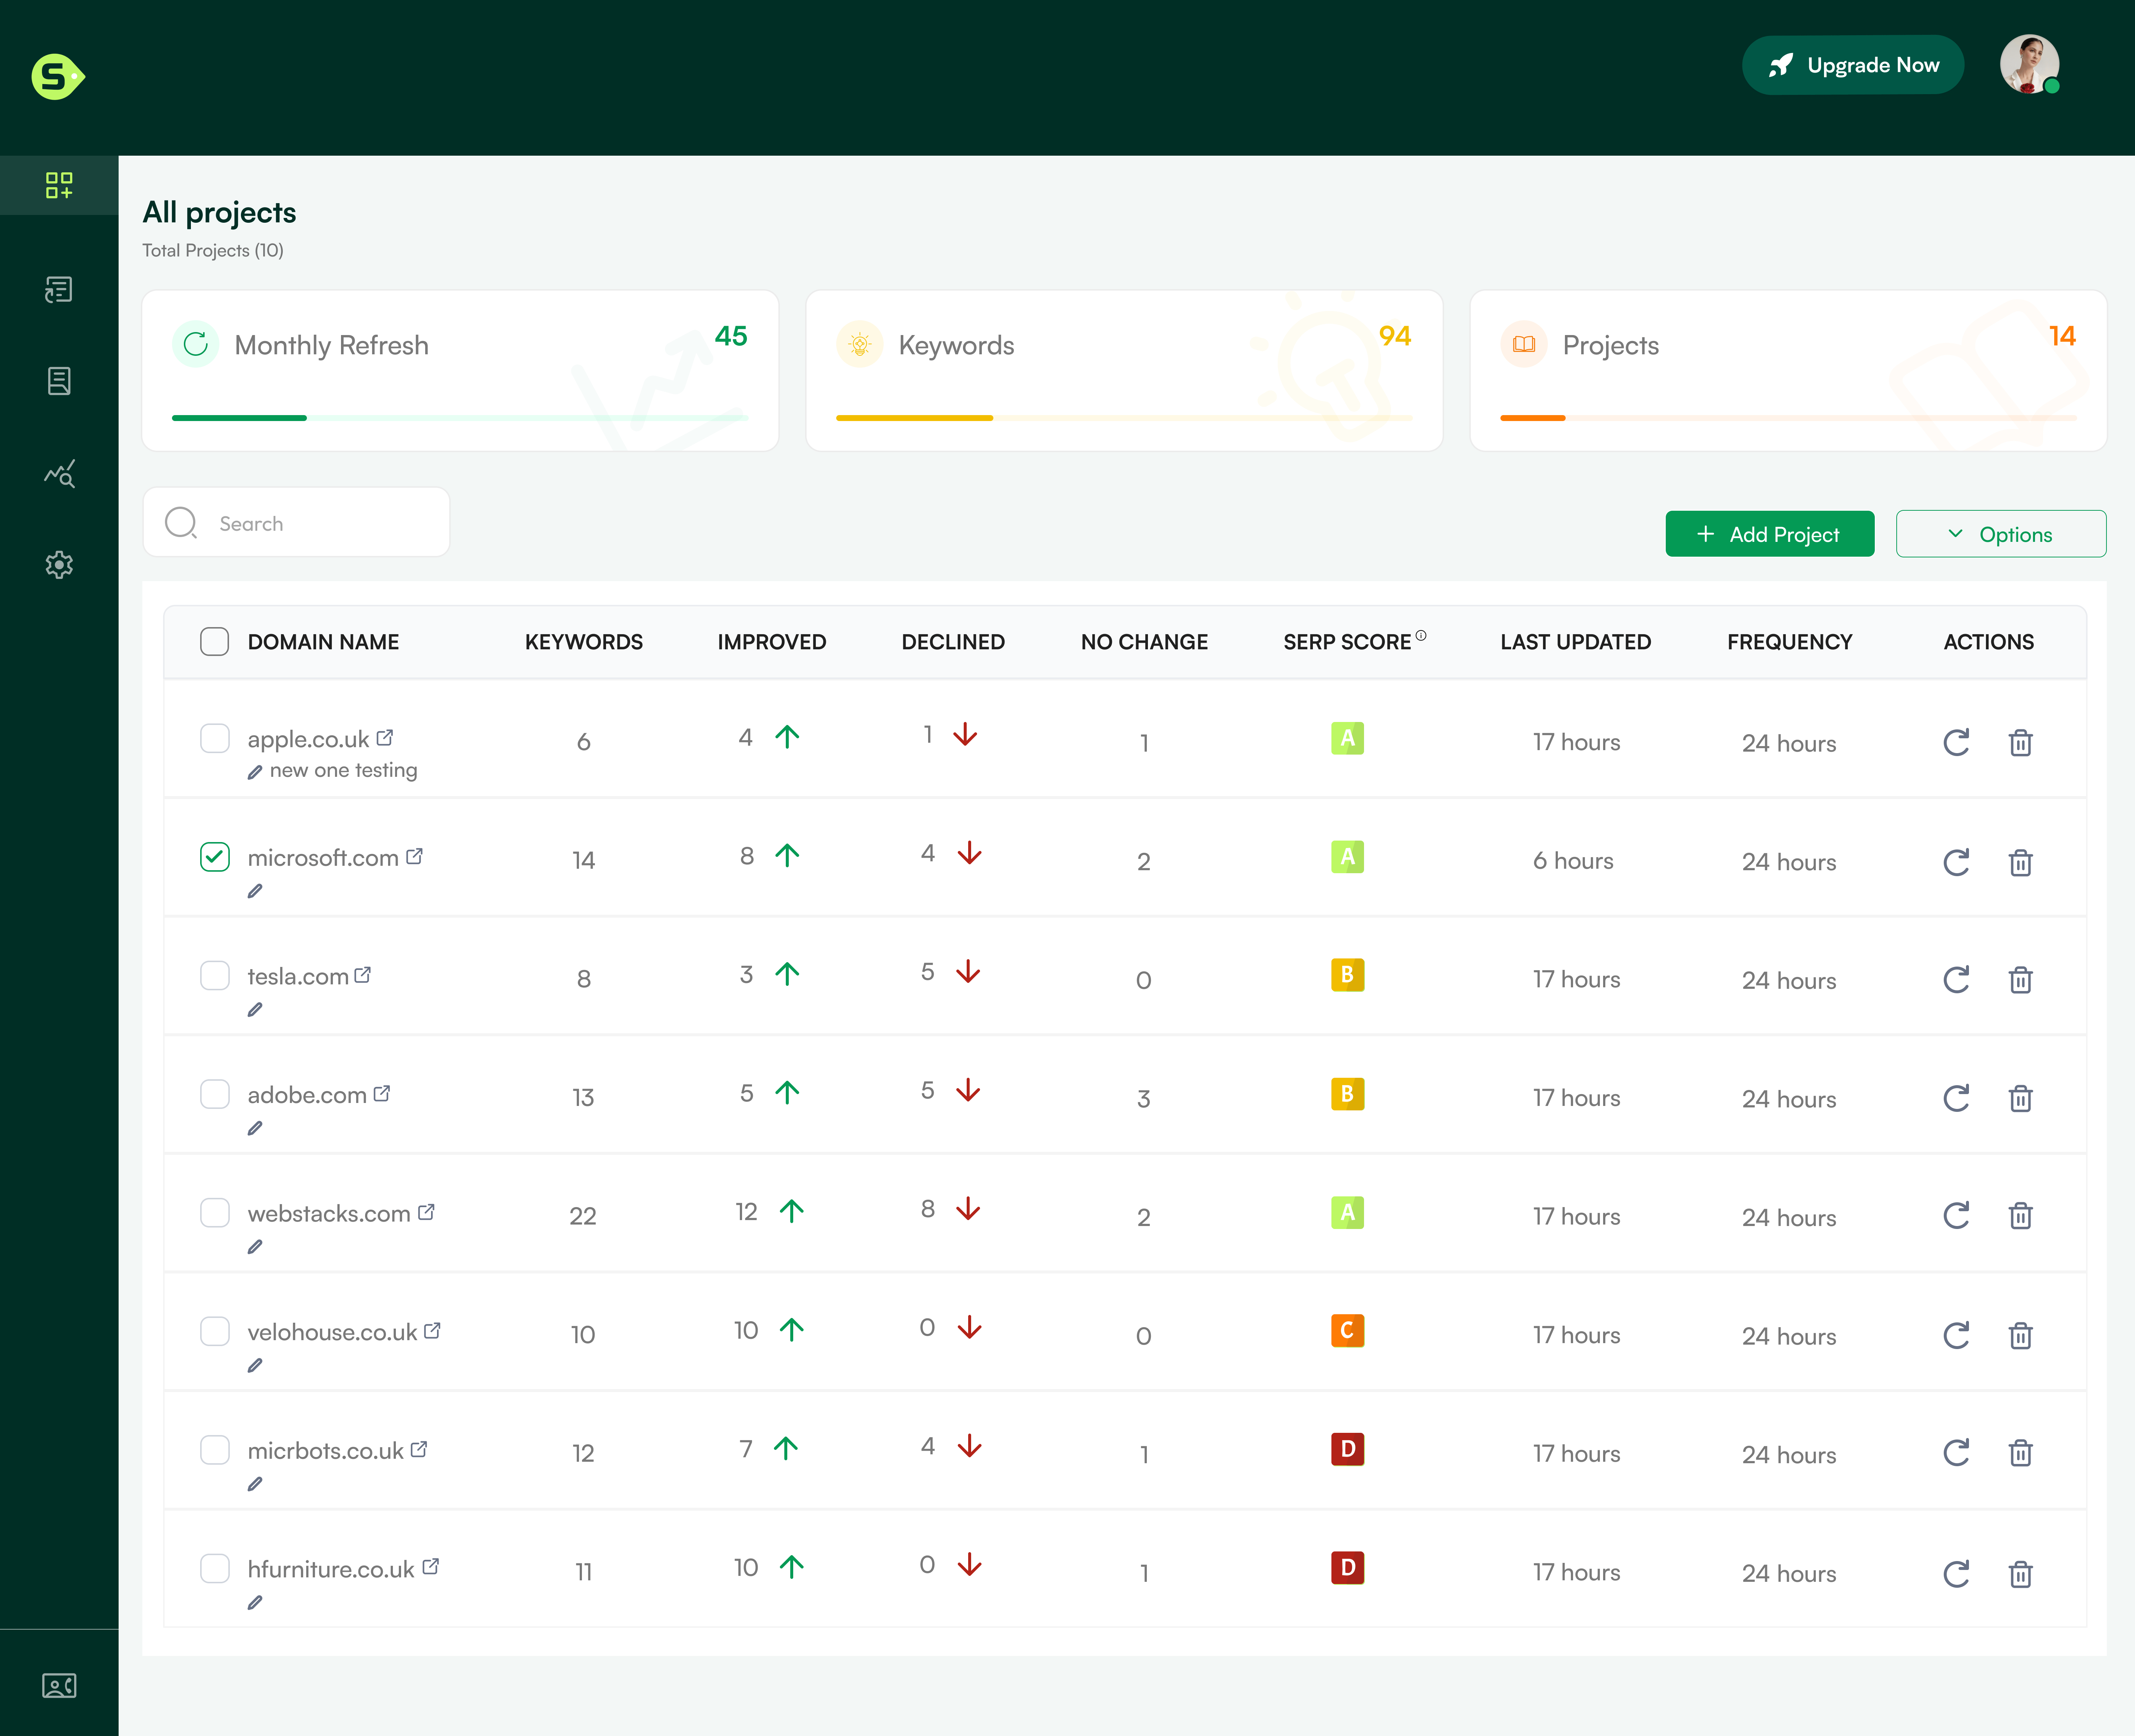Sort by the IMPROVED column header

click(x=772, y=642)
